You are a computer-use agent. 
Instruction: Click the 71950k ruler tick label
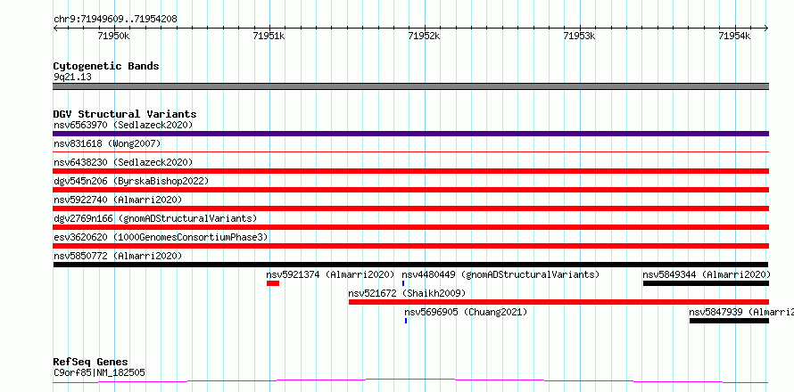(x=114, y=36)
